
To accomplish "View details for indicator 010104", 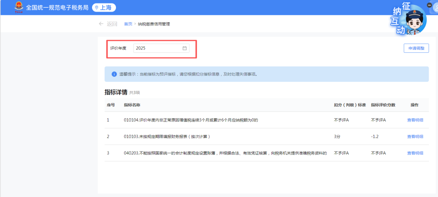I will tap(415, 120).
